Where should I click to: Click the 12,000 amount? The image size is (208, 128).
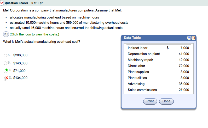pos(184,60)
